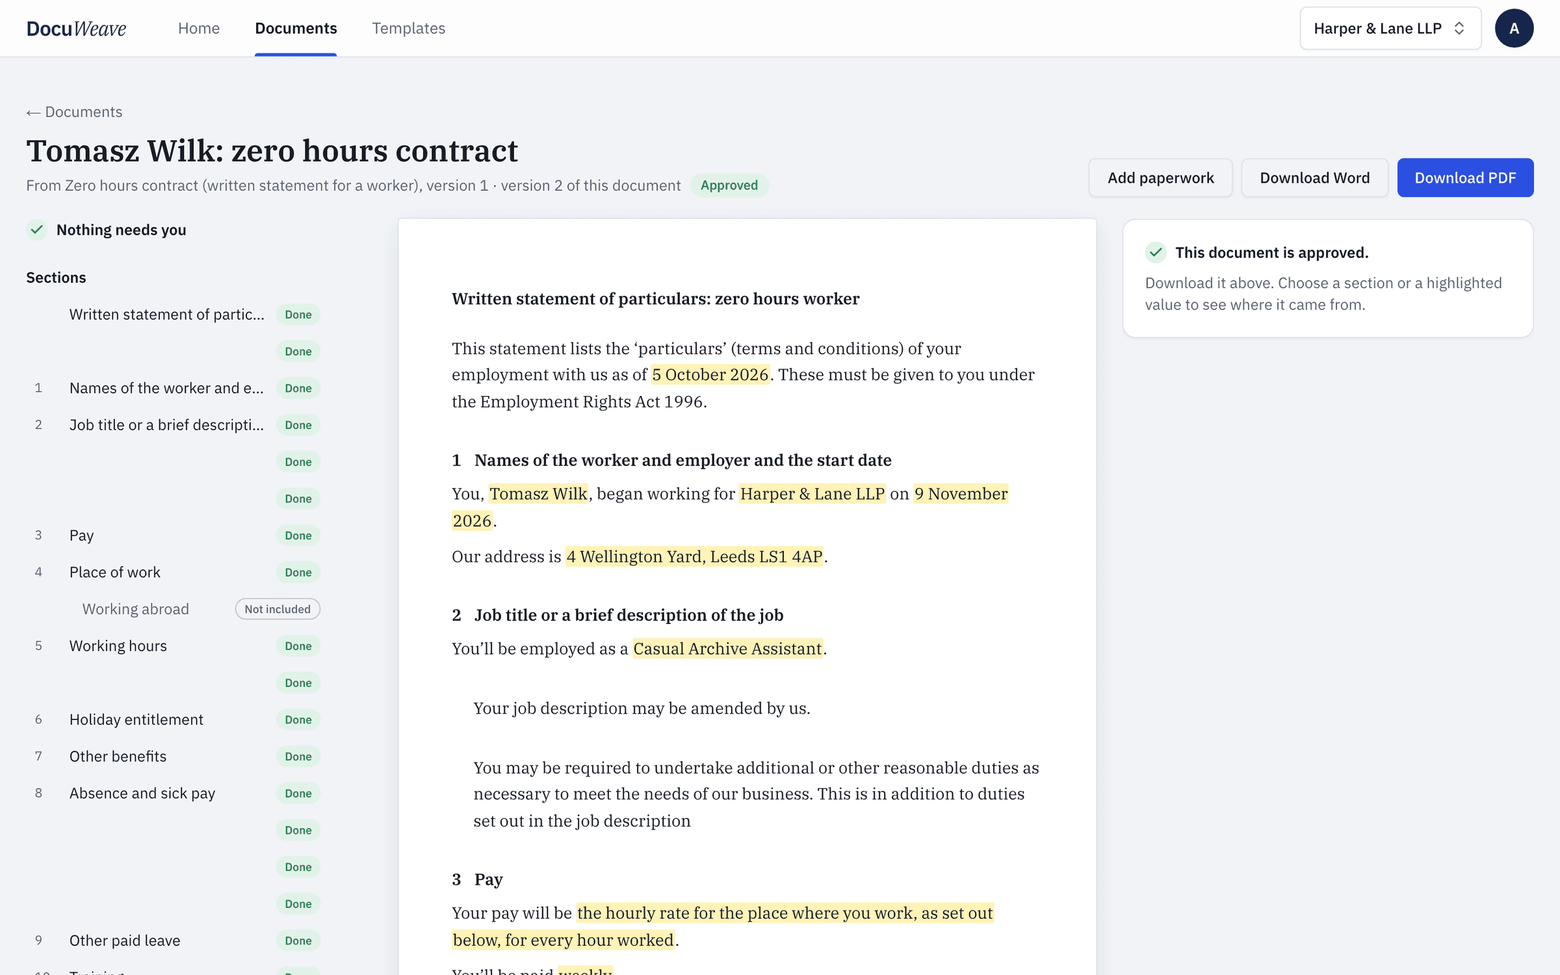Click Download PDF button
Image resolution: width=1560 pixels, height=975 pixels.
pyautogui.click(x=1465, y=177)
